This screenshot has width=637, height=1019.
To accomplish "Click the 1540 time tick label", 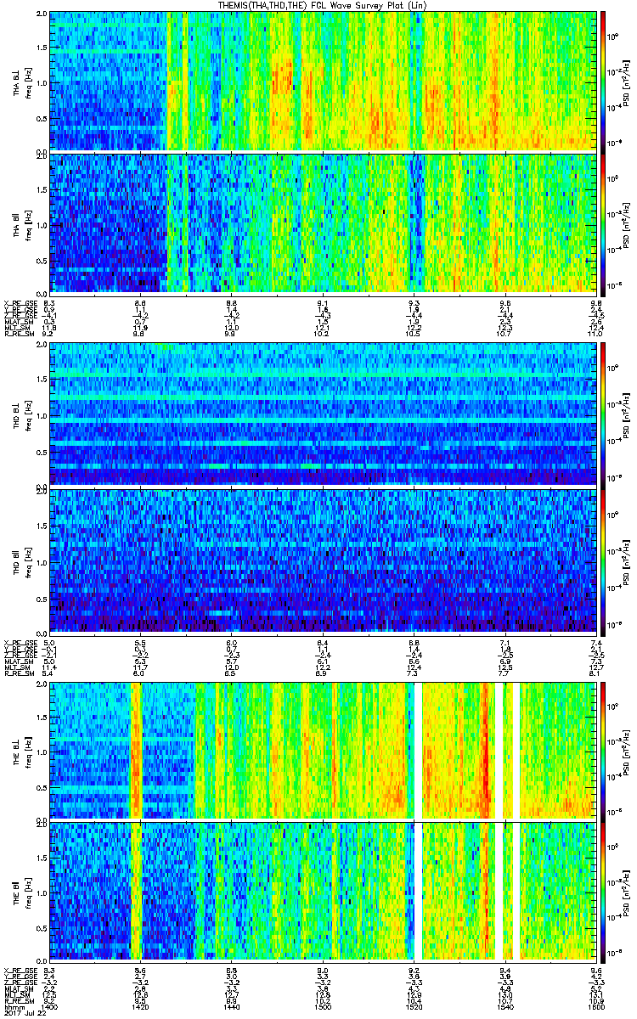I will [x=505, y=1005].
